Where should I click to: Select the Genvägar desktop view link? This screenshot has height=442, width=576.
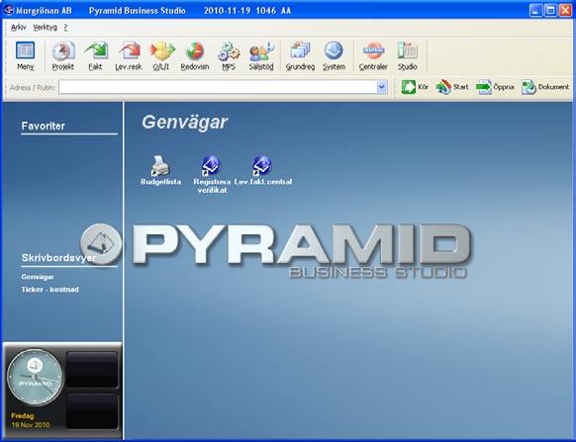pyautogui.click(x=38, y=277)
